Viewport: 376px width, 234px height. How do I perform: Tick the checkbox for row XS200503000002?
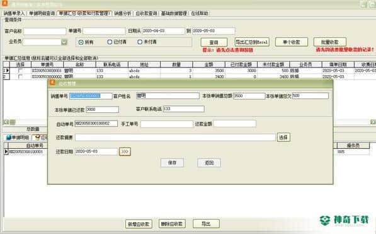(x=20, y=77)
